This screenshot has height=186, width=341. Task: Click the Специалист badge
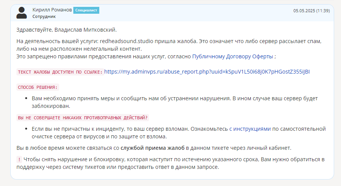(x=86, y=10)
